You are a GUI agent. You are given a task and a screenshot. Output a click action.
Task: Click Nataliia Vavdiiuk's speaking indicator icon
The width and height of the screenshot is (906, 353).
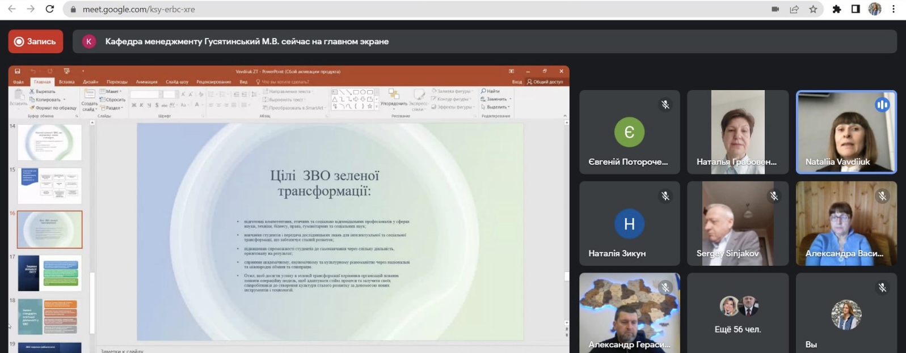click(x=882, y=105)
